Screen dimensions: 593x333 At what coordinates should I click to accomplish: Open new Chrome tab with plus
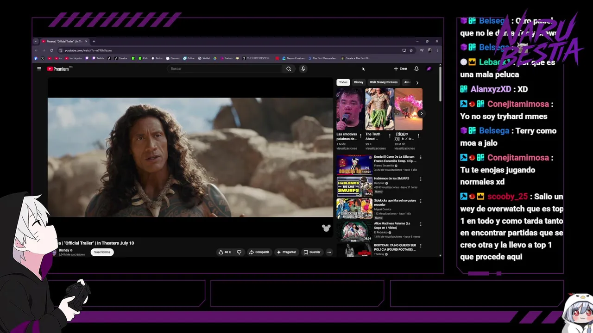click(x=94, y=41)
